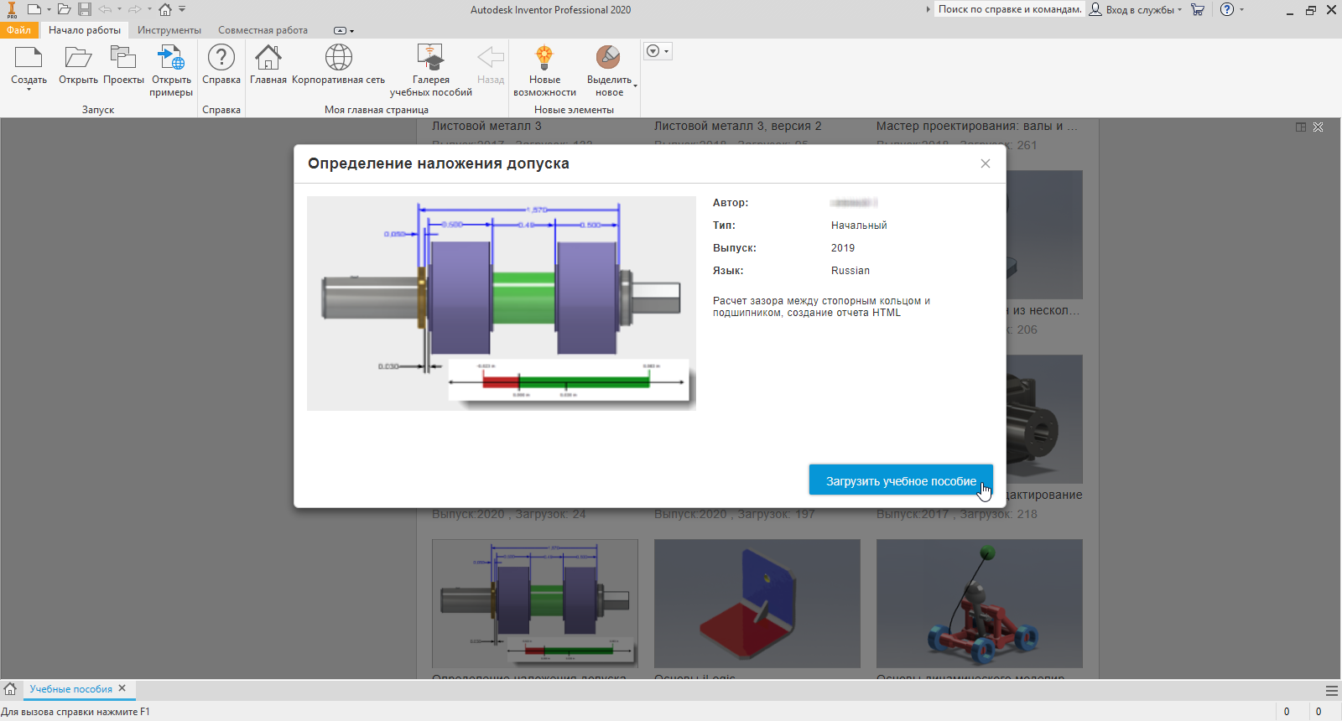Click the shopping cart icon in title bar
Image resolution: width=1342 pixels, height=721 pixels.
point(1198,10)
